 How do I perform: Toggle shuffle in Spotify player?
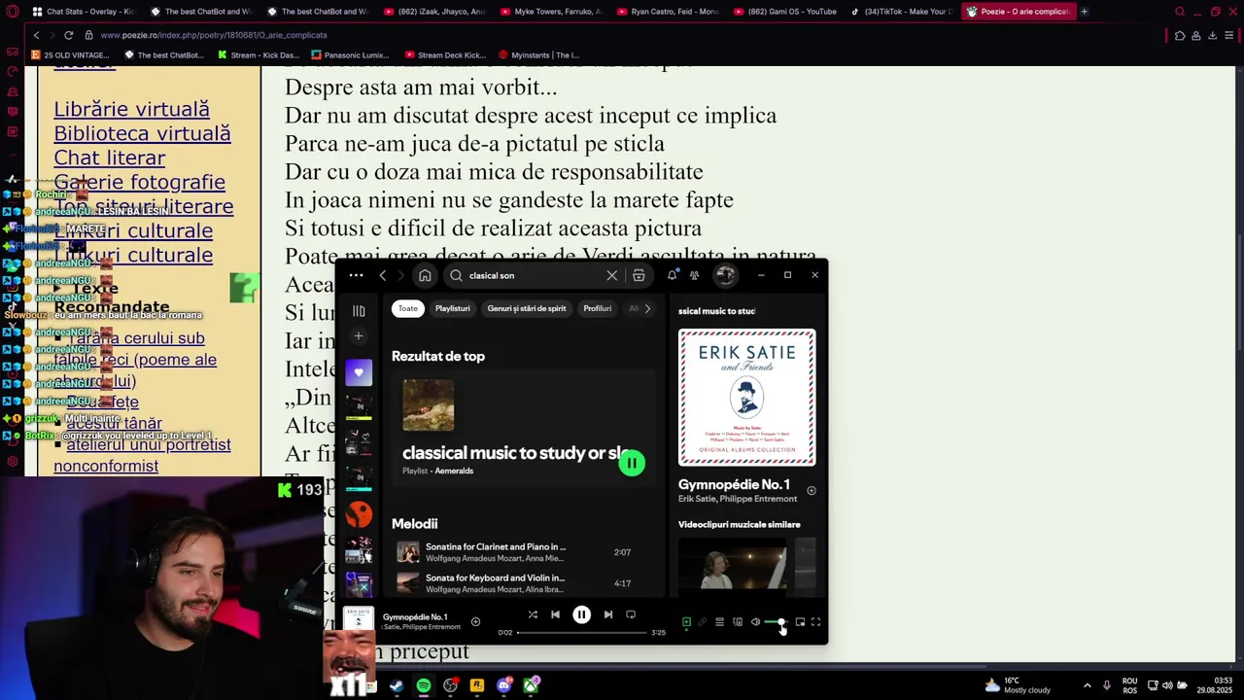pos(533,614)
